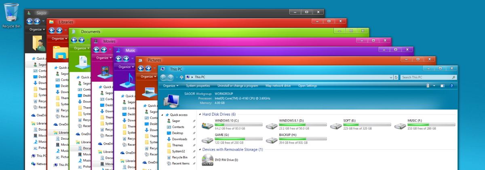Click Back arrow in Documents window
This screenshot has width=485, height=170.
pyautogui.click(x=74, y=40)
